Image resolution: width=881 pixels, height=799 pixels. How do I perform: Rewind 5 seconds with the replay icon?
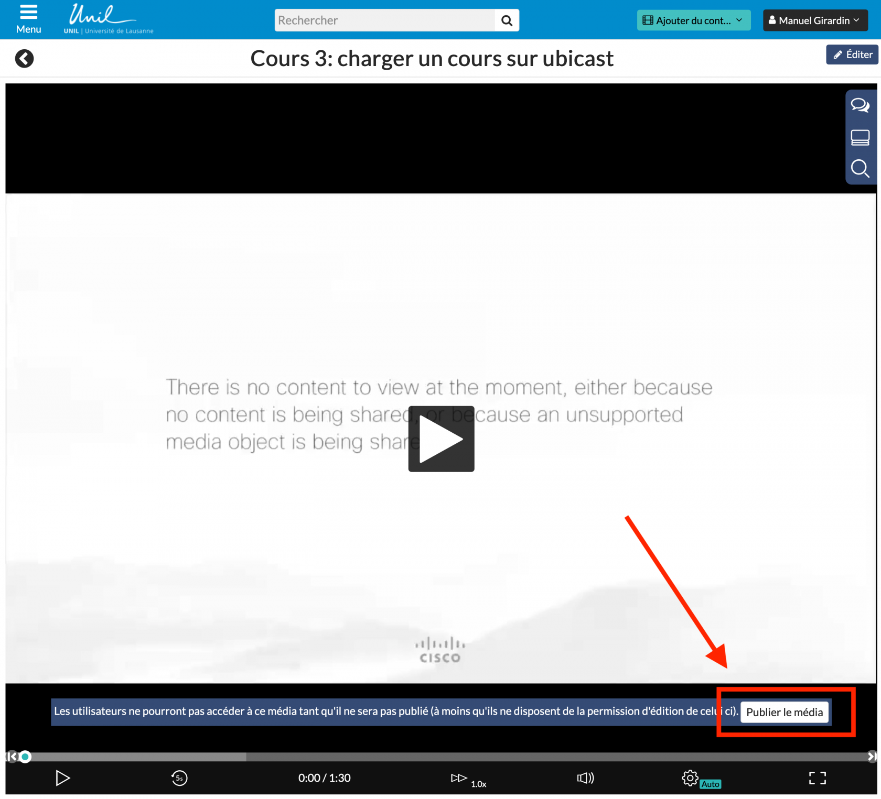179,778
